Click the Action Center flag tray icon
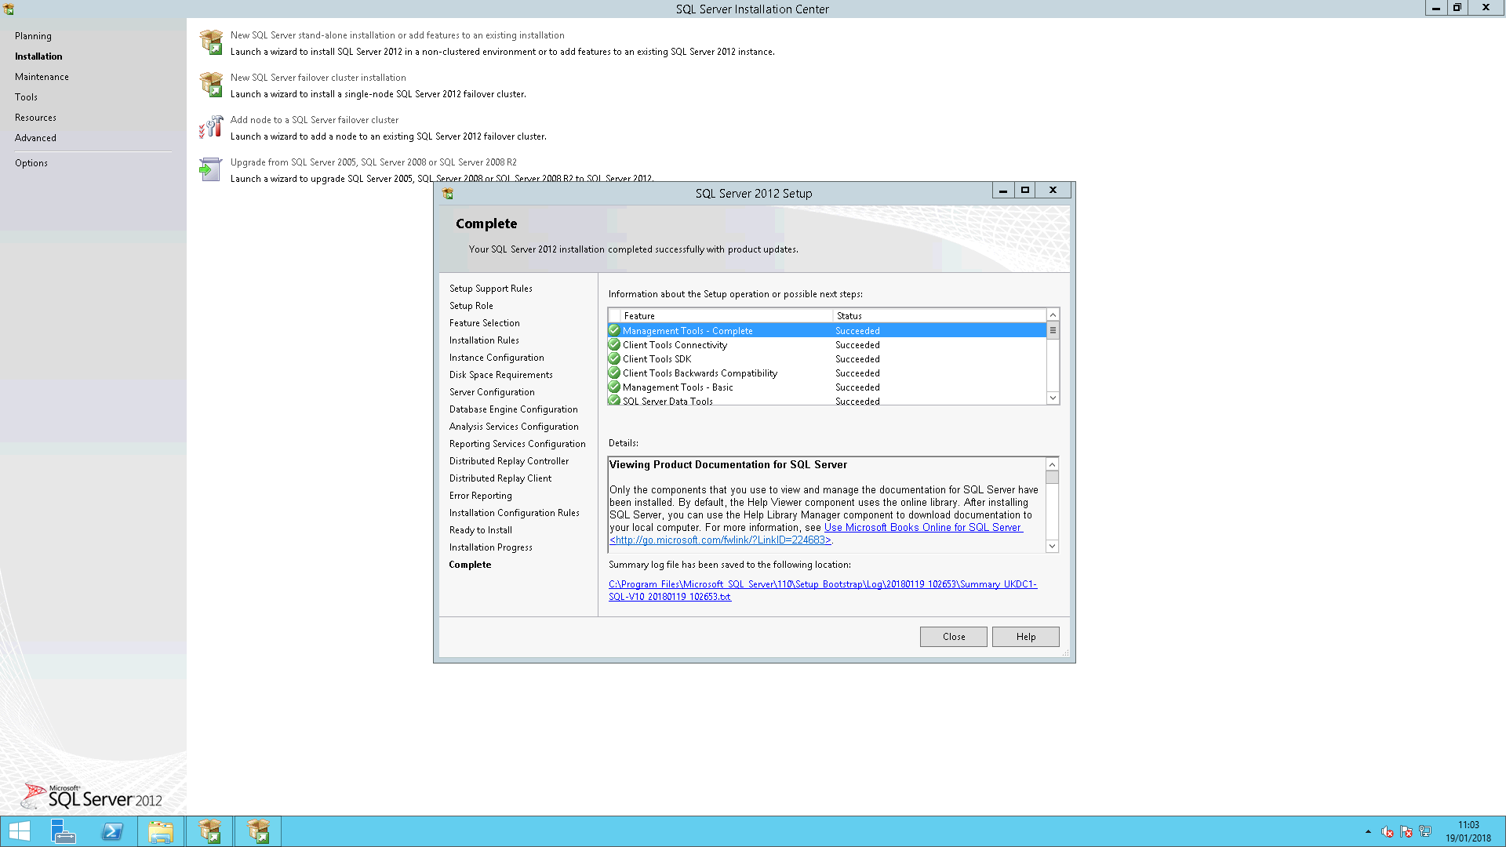The height and width of the screenshot is (847, 1506). [x=1406, y=831]
